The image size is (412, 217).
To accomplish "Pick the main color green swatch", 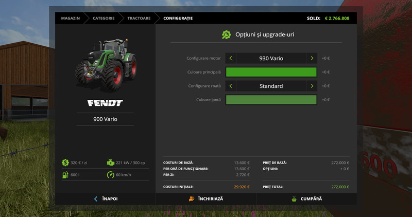I will click(271, 73).
